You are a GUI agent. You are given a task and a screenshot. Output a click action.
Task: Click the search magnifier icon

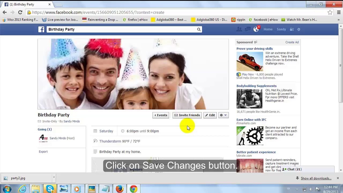(x=199, y=29)
